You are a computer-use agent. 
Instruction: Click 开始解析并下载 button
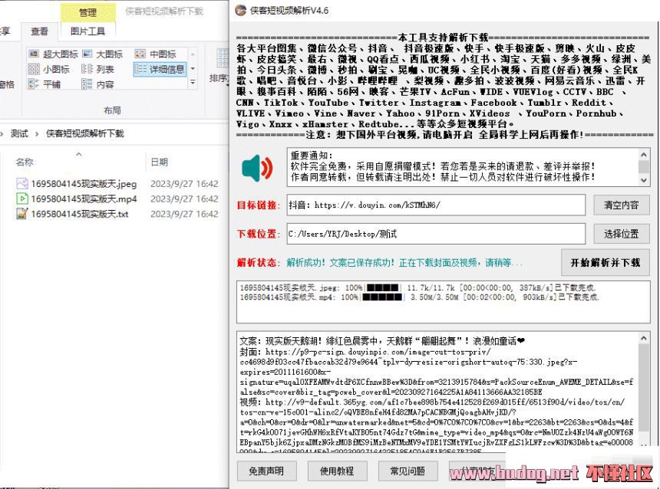tap(606, 262)
